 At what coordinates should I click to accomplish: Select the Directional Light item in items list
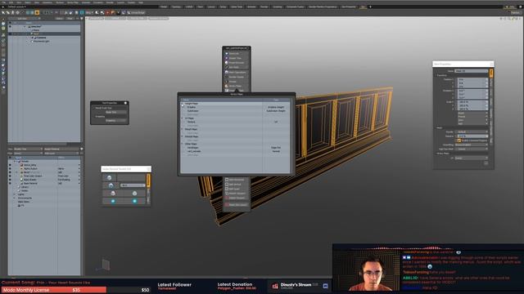click(x=42, y=42)
